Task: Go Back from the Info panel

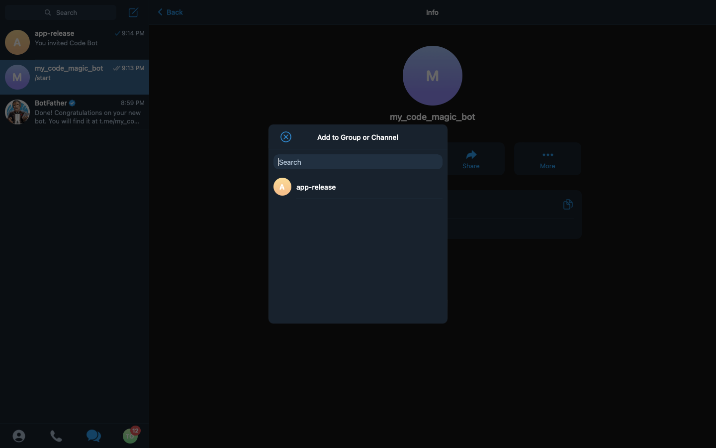Action: [170, 12]
